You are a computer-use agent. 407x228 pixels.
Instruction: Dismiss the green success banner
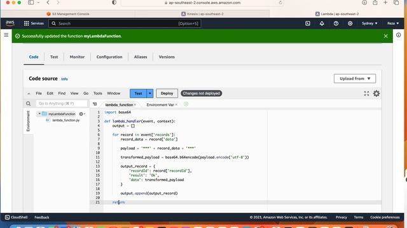386,36
